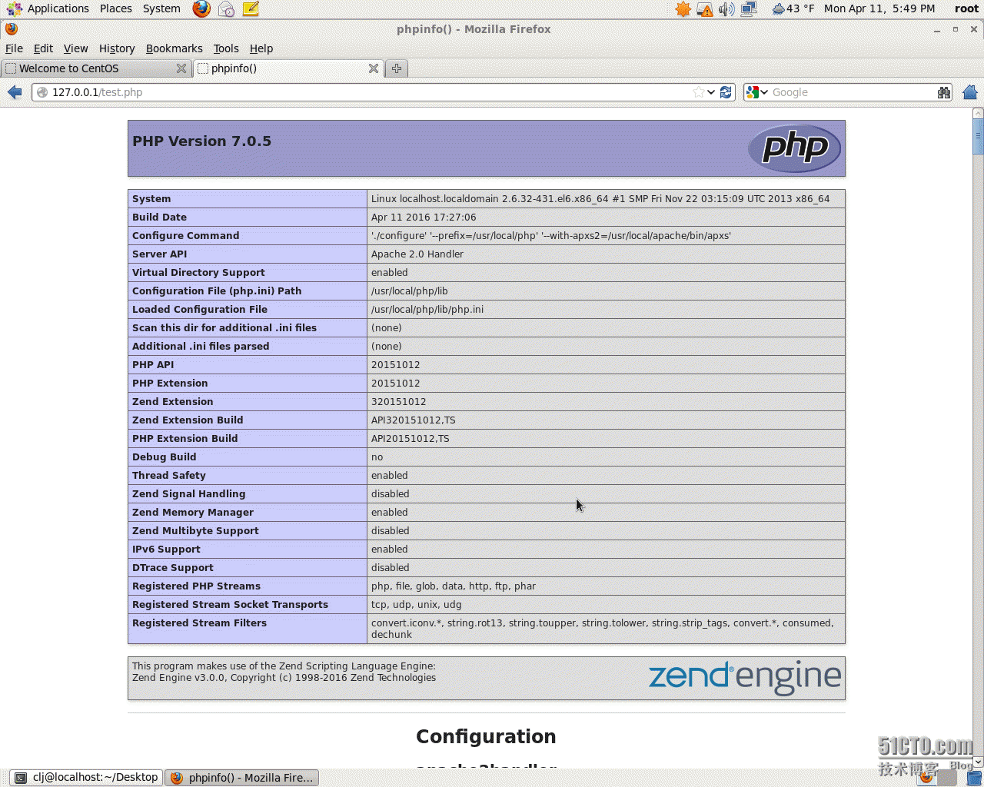Click the Zend Engine v3.0.0 copyright text
The image size is (984, 787).
[x=284, y=678]
